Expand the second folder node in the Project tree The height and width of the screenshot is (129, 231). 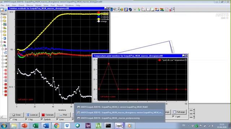click(x=1, y=21)
